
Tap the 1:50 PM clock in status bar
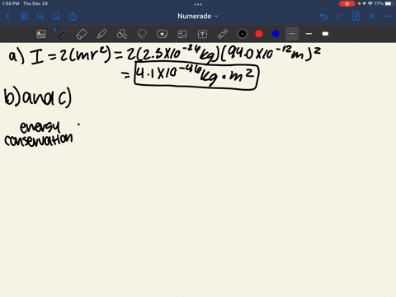(11, 3)
